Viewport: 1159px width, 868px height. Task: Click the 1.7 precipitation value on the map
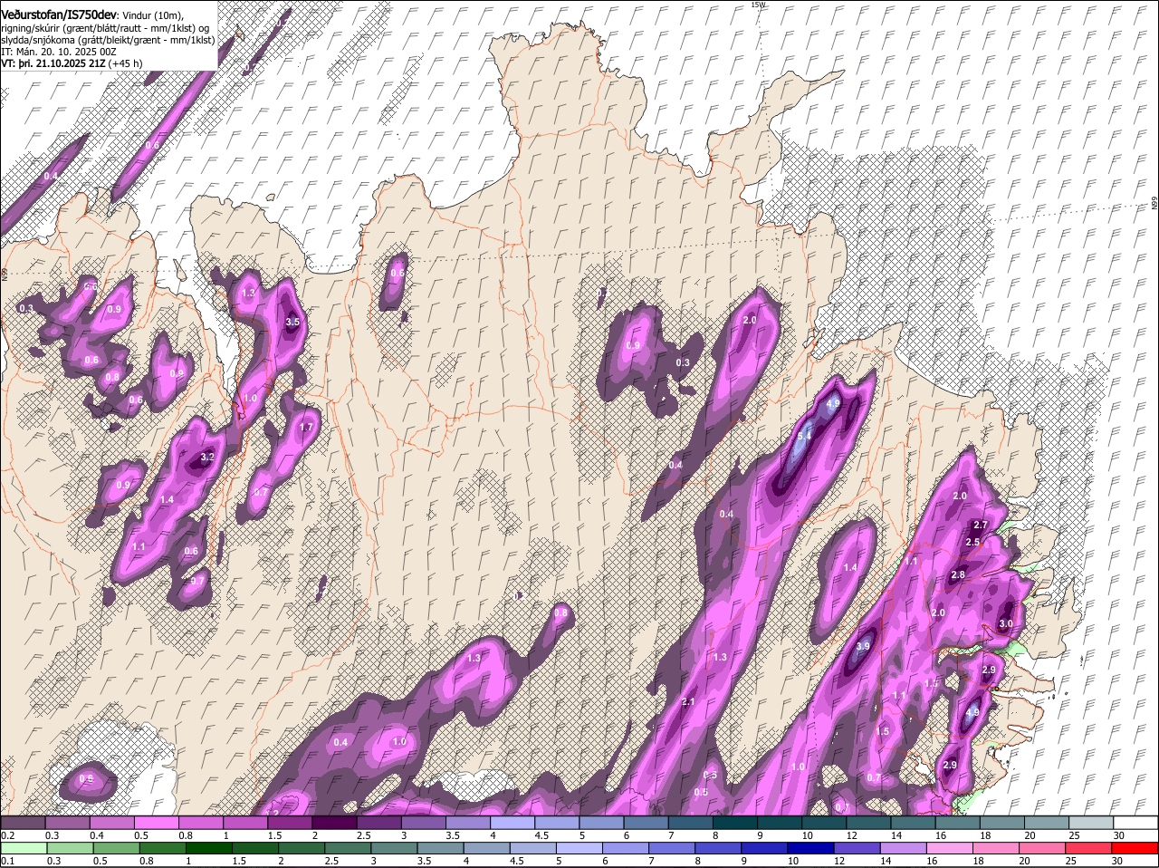(x=306, y=428)
